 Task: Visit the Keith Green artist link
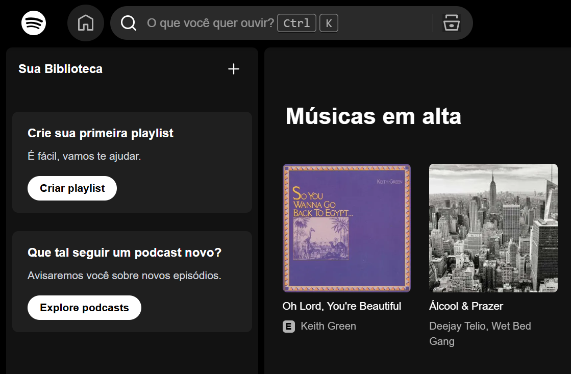(328, 326)
